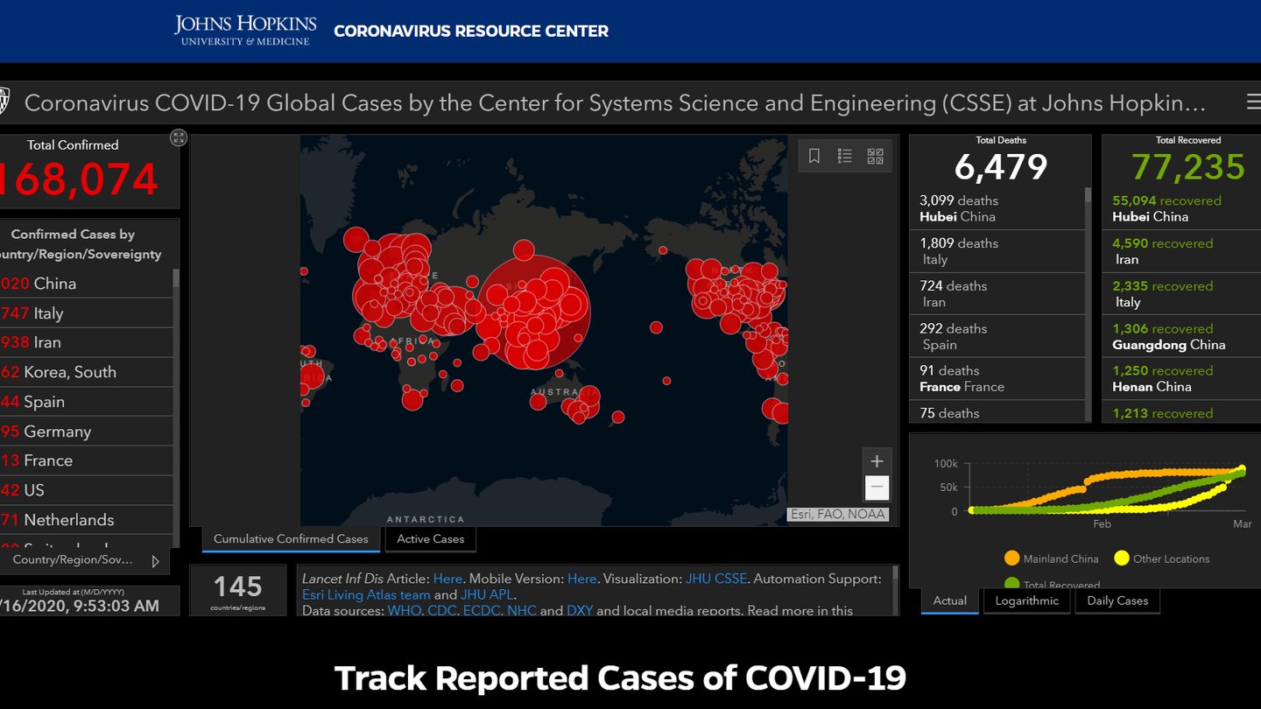Expand the Country/Region/Sov... tab arrow

tap(156, 561)
